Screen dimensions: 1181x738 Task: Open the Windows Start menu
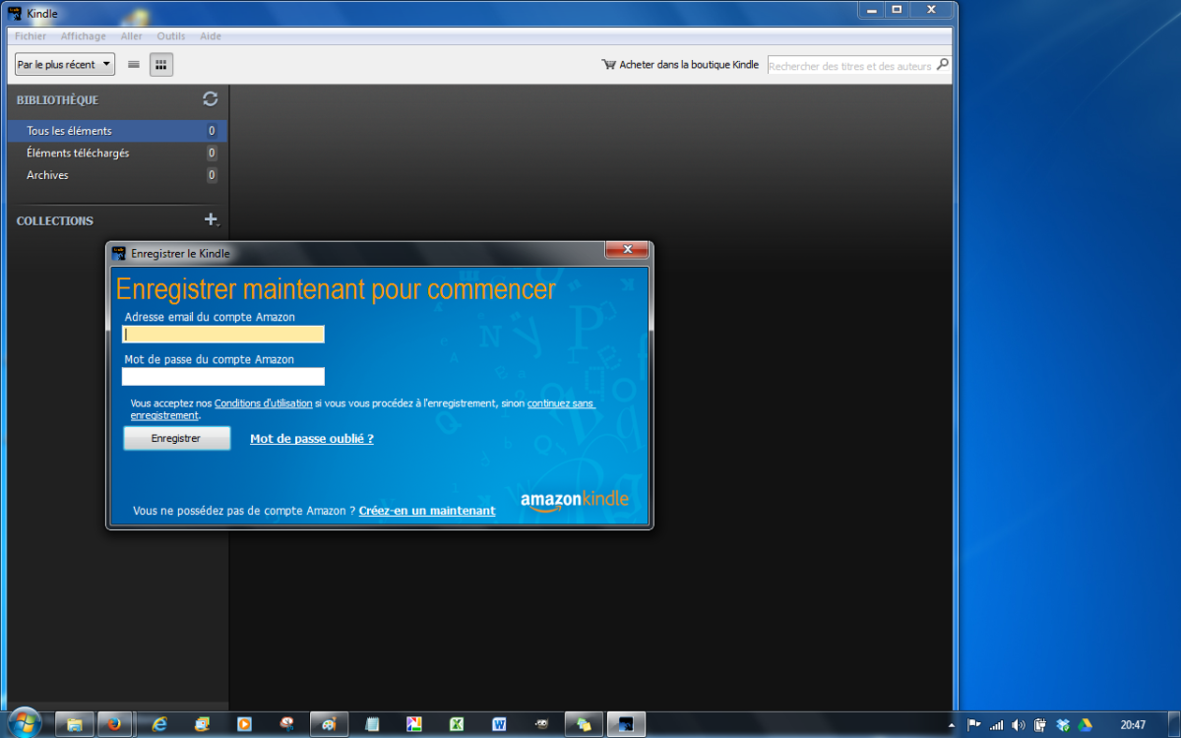pos(24,724)
